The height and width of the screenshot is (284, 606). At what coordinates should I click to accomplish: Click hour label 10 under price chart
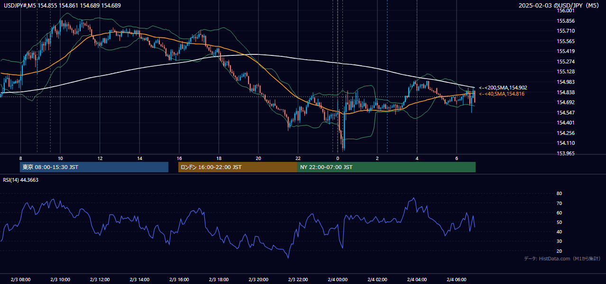click(60, 158)
